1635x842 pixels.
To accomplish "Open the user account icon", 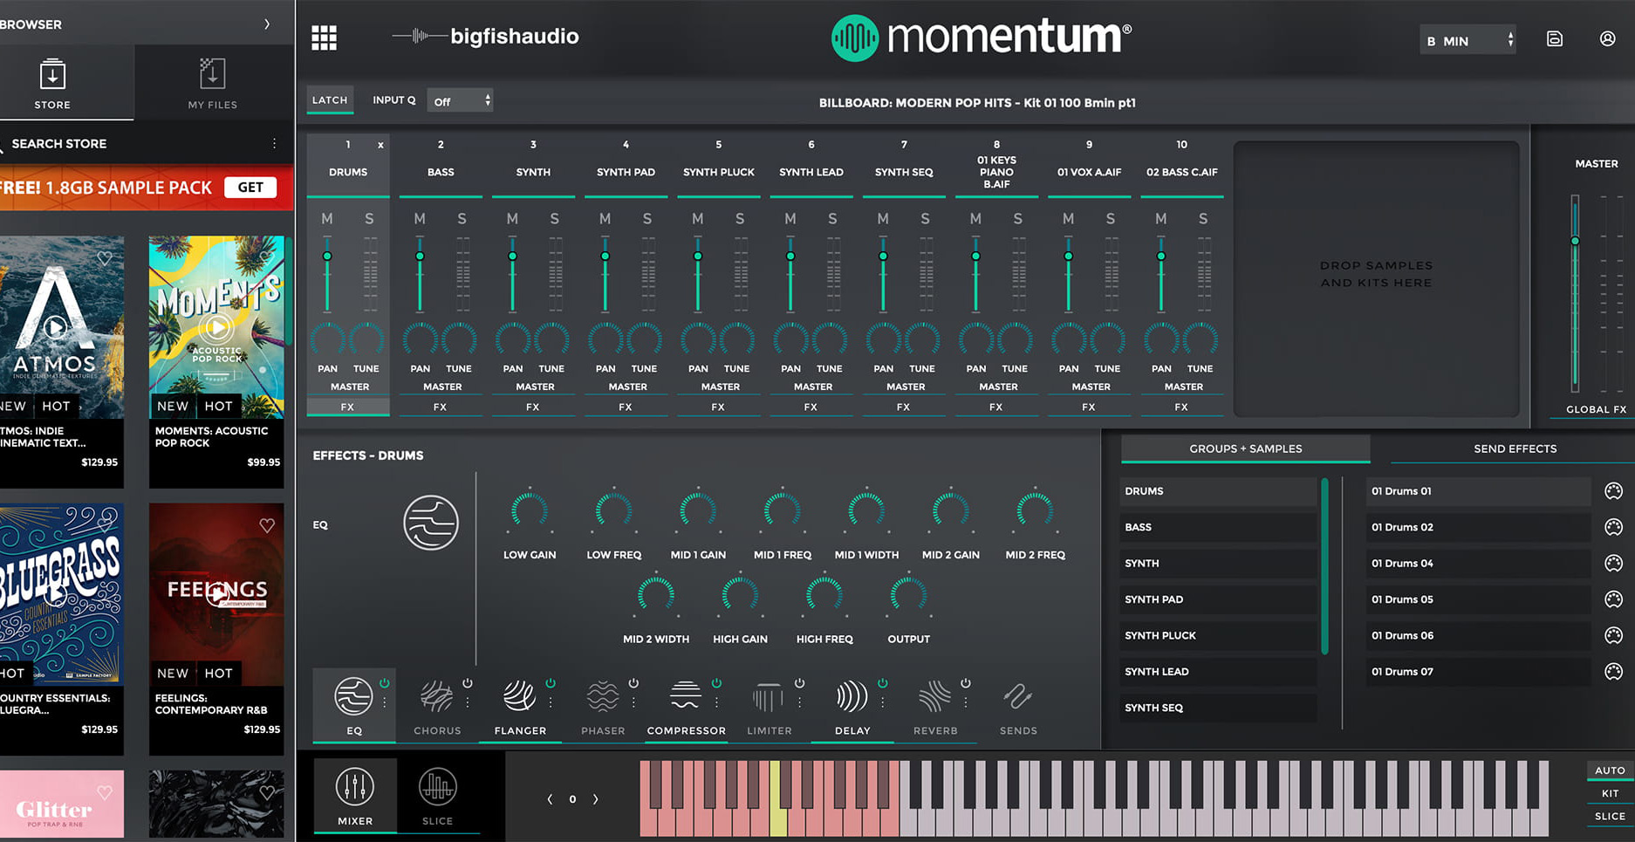I will click(x=1607, y=38).
